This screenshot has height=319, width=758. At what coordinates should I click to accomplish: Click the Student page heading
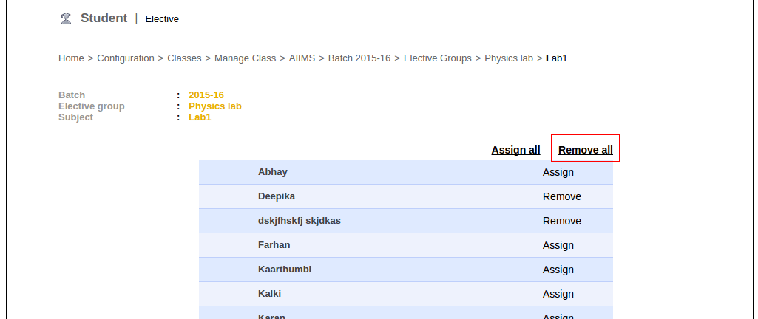(x=104, y=18)
